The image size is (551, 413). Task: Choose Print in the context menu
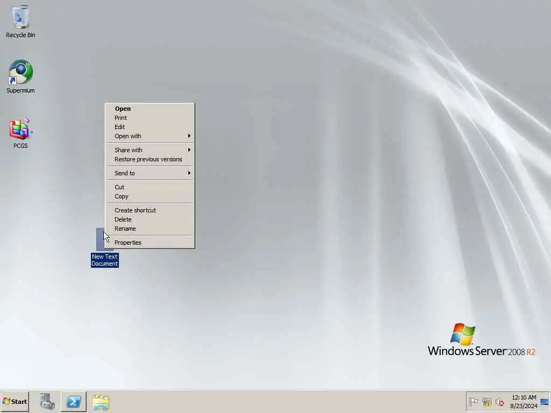[x=150, y=118]
